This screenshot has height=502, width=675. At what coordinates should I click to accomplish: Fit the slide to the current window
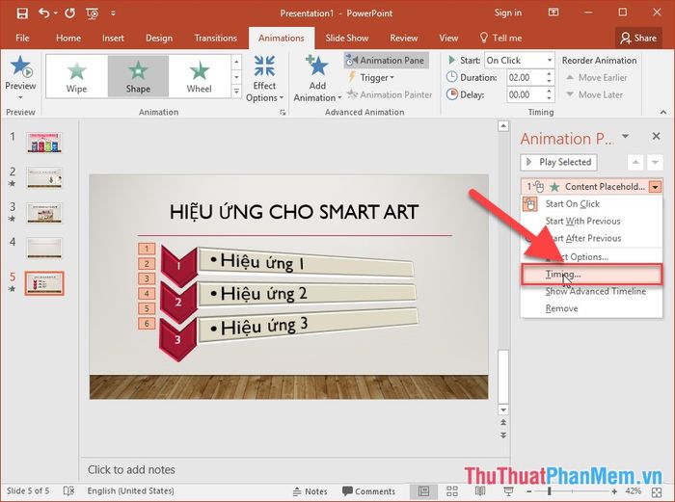click(x=657, y=491)
